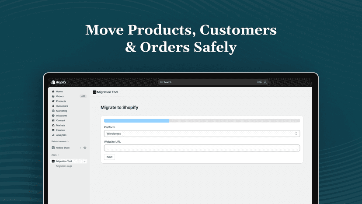This screenshot has width=362, height=204.
Task: Click the Customers person icon
Action: (x=53, y=106)
